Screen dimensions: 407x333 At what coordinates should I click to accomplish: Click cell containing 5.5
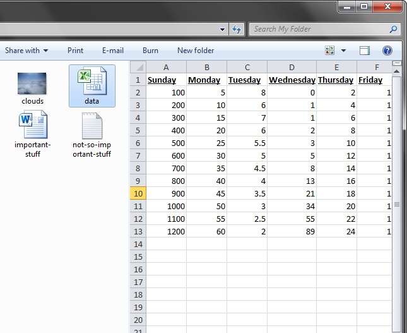(247, 143)
